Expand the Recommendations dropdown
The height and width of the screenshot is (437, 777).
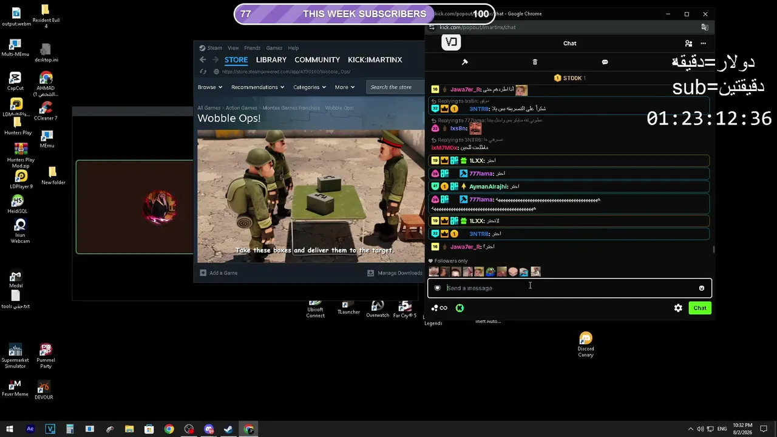(x=258, y=87)
